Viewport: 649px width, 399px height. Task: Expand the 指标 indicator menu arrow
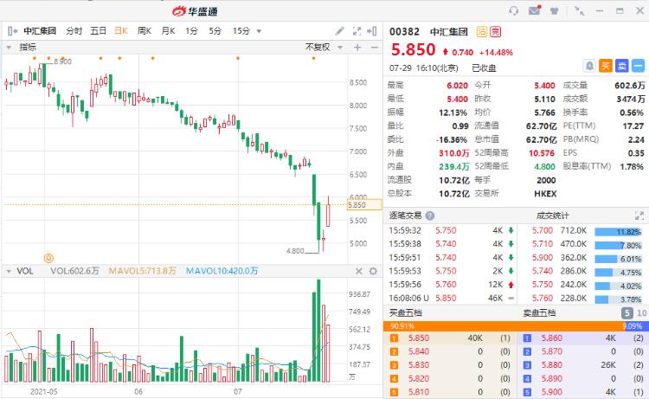point(9,48)
